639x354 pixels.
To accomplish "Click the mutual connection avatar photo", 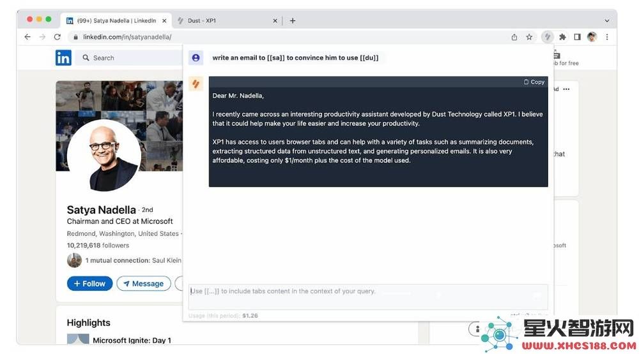I will pyautogui.click(x=74, y=260).
